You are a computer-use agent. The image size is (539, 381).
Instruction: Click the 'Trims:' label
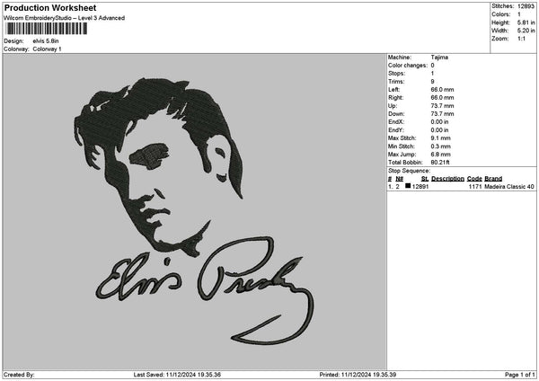tap(396, 82)
